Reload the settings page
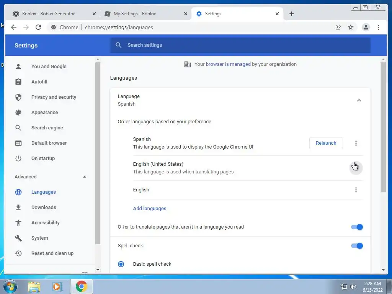 [x=38, y=27]
